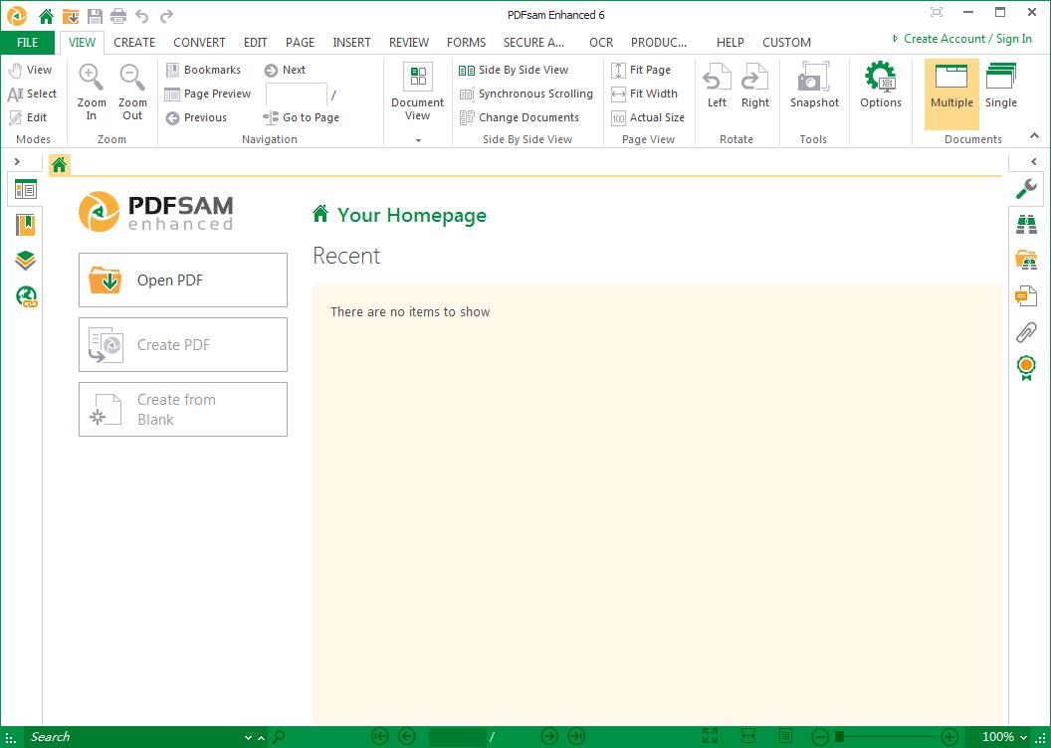Toggle Side By Side View

tap(514, 71)
